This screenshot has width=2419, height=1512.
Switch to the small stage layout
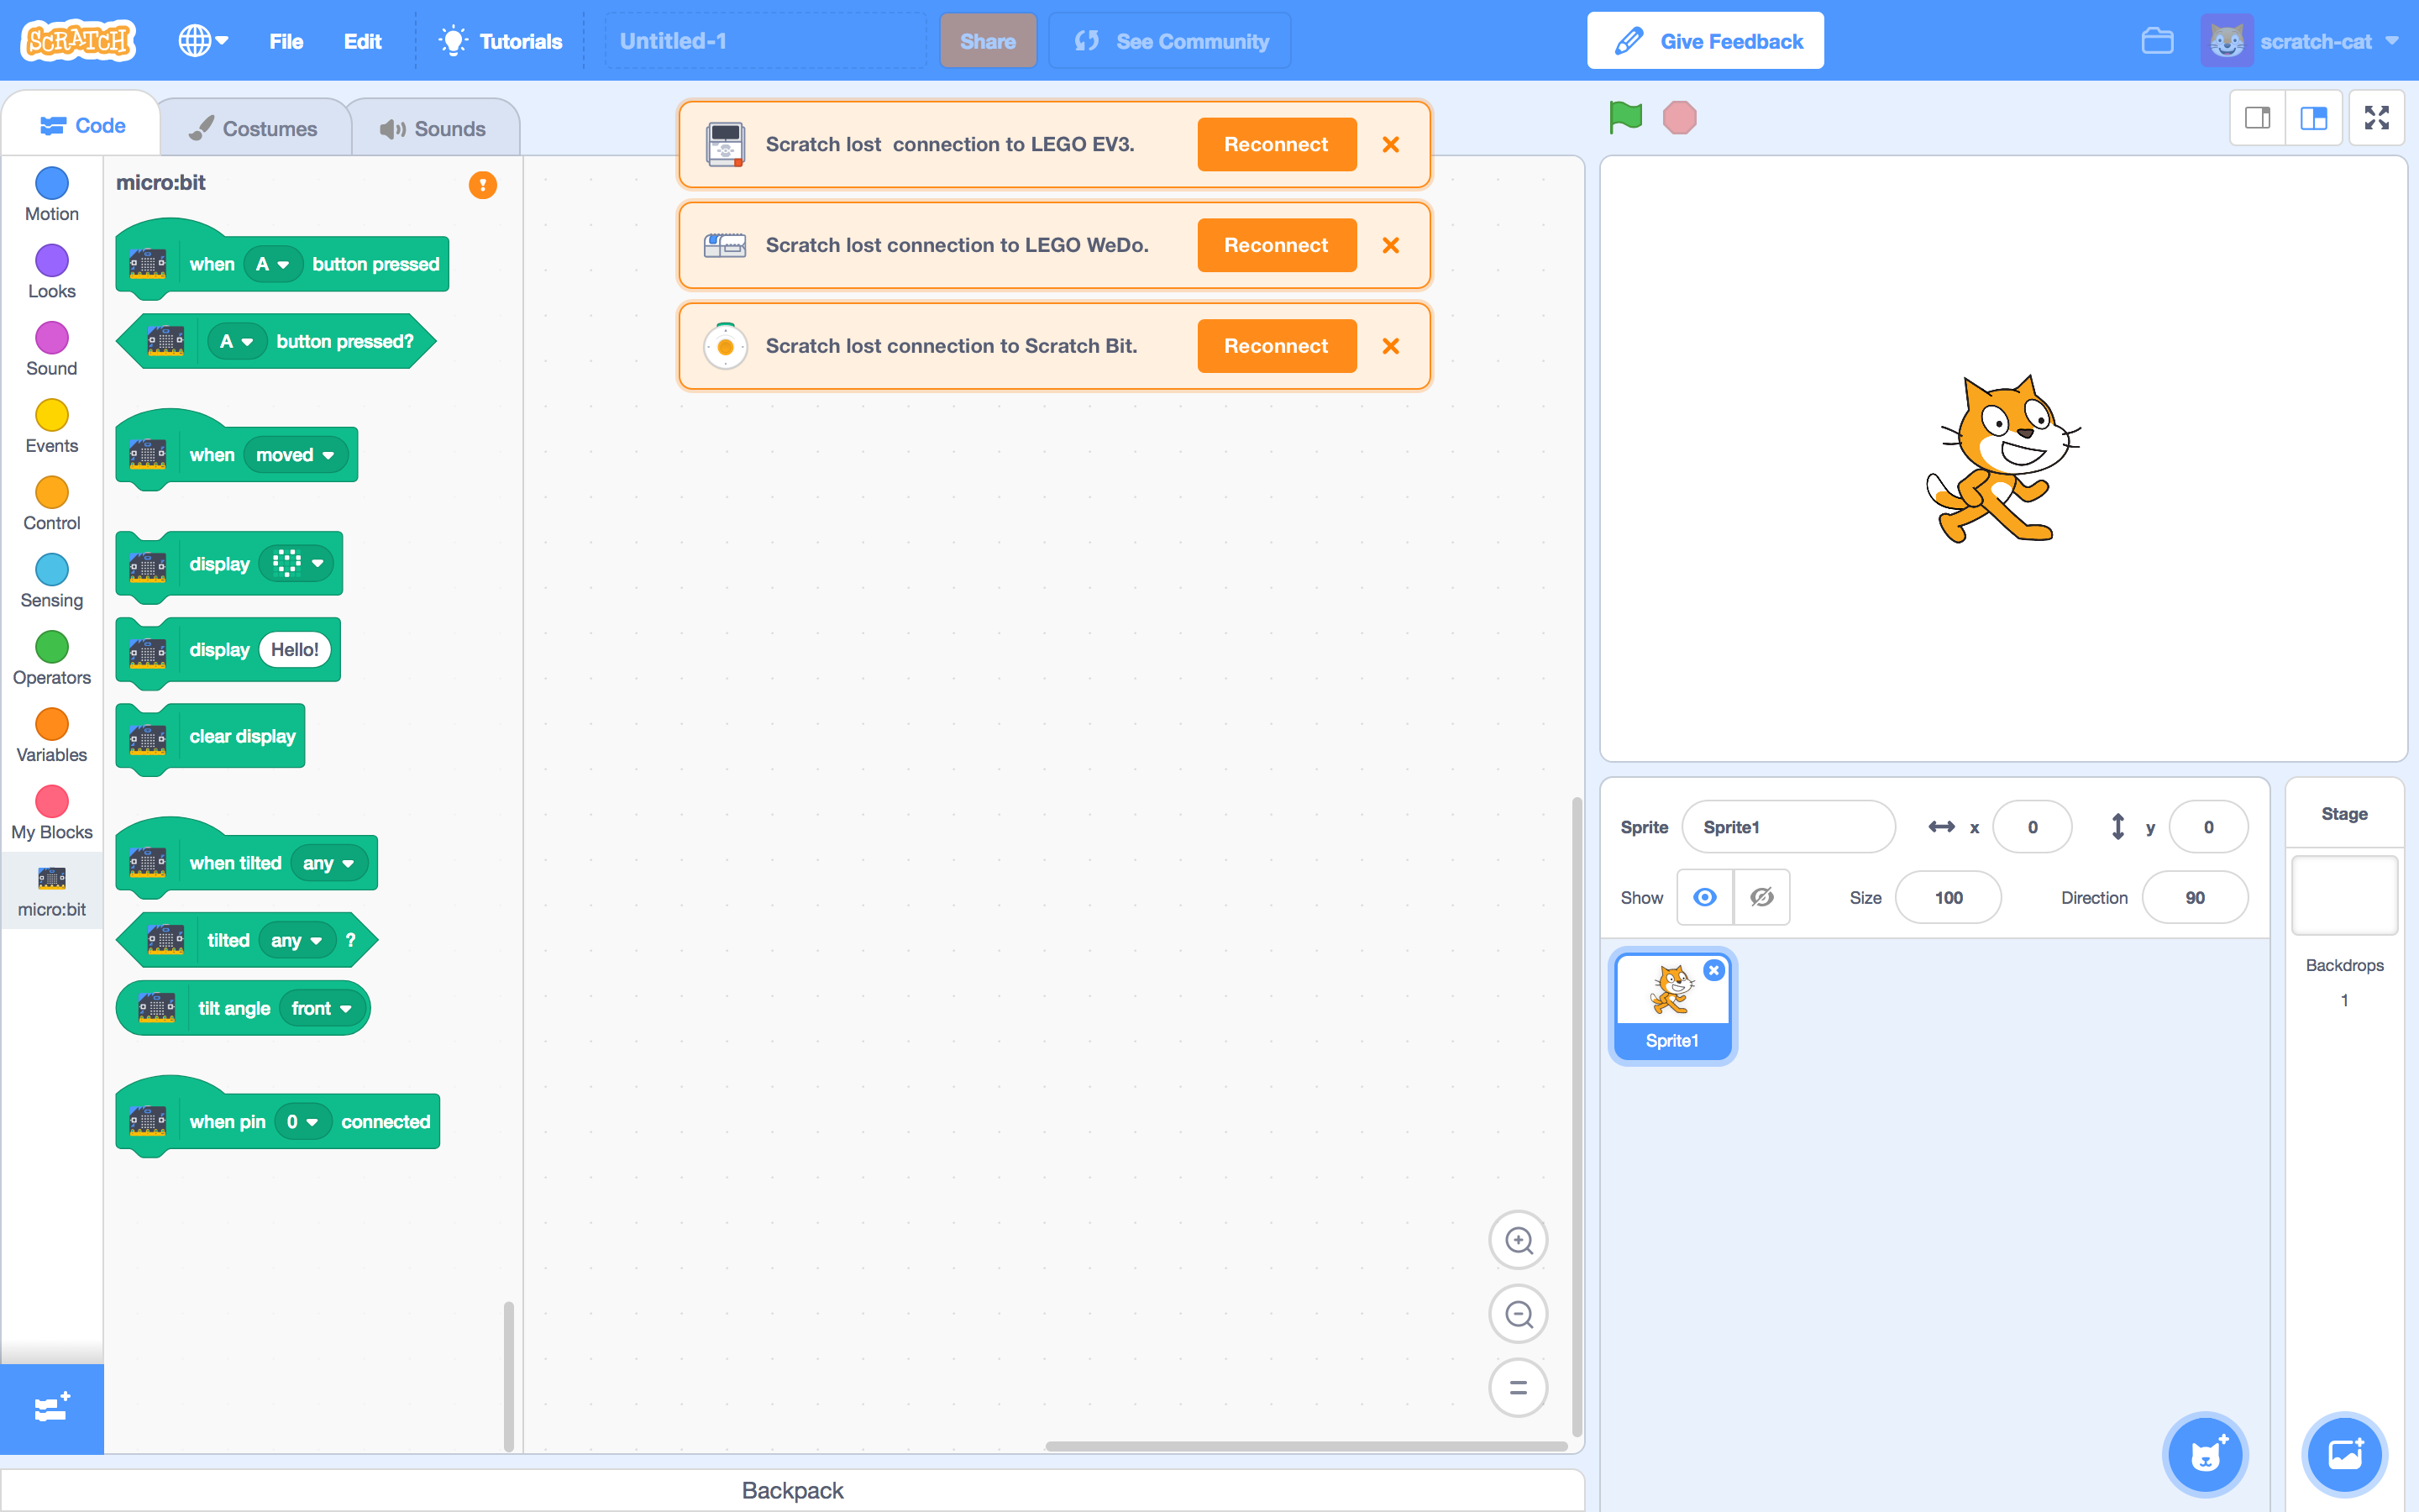[2257, 118]
